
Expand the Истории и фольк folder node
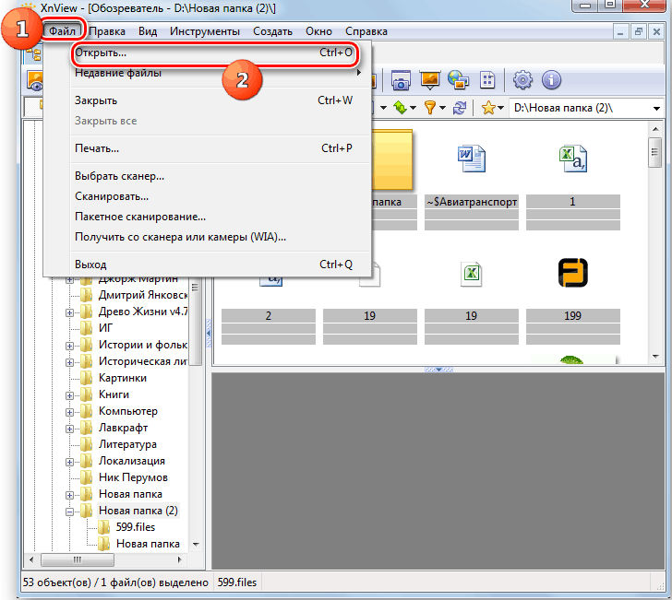[x=69, y=346]
